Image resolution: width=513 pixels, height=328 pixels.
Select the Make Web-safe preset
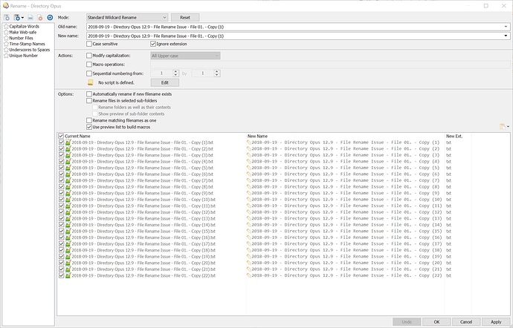22,33
